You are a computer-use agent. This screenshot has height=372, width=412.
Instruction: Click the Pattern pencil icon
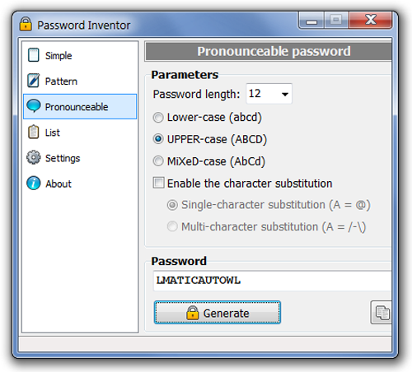point(34,81)
